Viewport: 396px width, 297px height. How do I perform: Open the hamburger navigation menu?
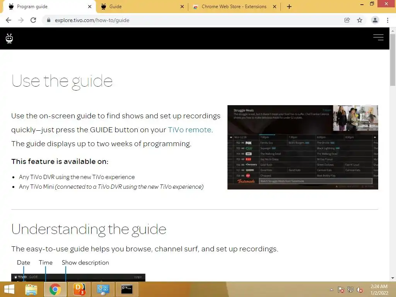click(378, 38)
